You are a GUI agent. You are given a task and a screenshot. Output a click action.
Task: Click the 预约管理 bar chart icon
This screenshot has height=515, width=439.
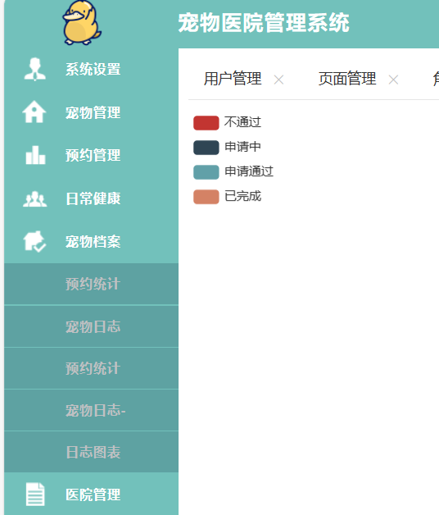coord(35,155)
